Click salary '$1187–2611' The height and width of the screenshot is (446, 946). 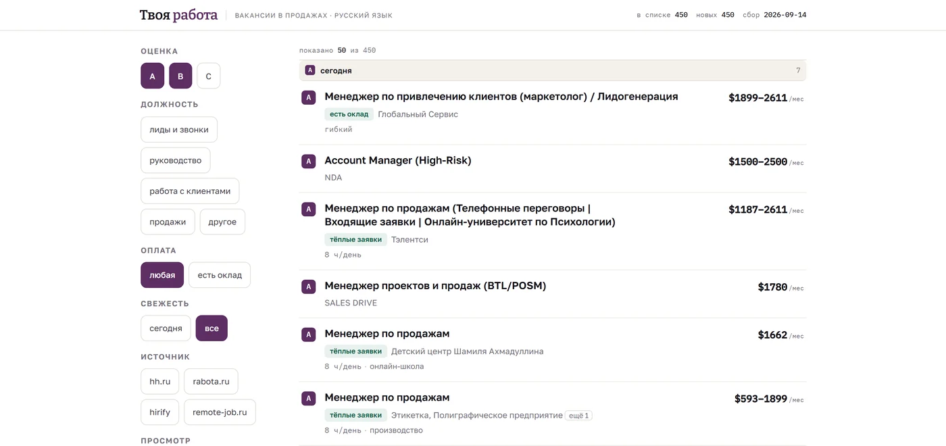click(757, 209)
